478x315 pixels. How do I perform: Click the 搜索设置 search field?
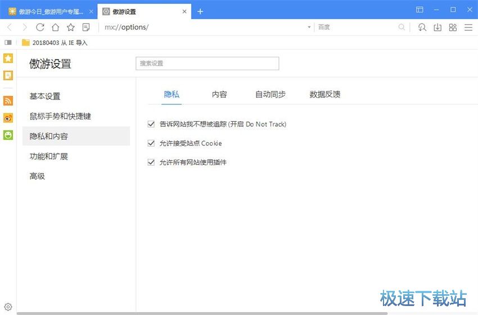click(x=208, y=63)
